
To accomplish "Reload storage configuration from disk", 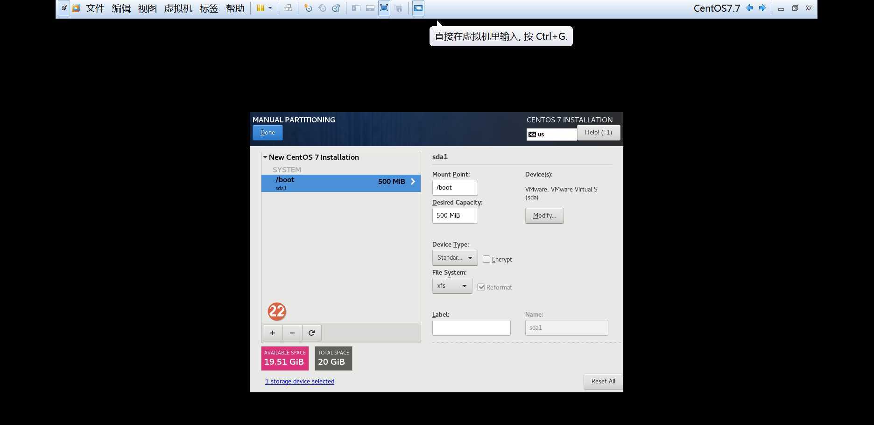I will (x=312, y=333).
